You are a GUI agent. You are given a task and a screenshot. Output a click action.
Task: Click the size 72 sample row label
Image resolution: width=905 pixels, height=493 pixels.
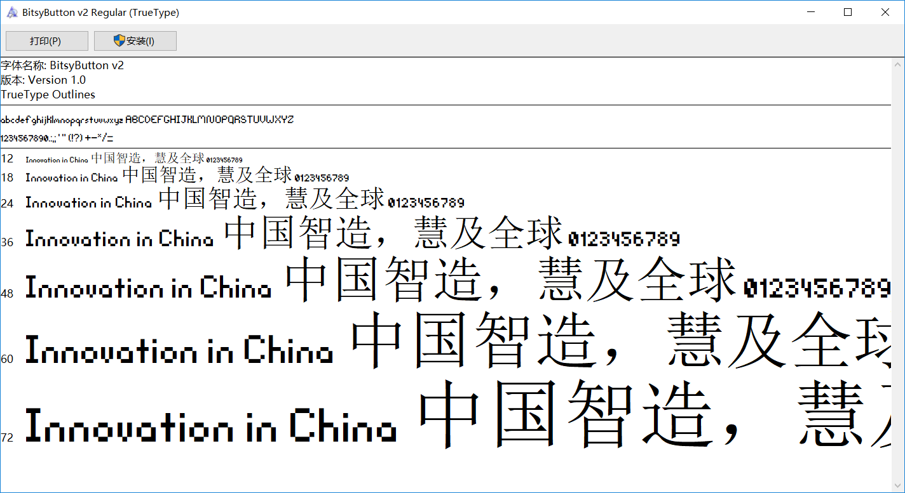pyautogui.click(x=7, y=437)
